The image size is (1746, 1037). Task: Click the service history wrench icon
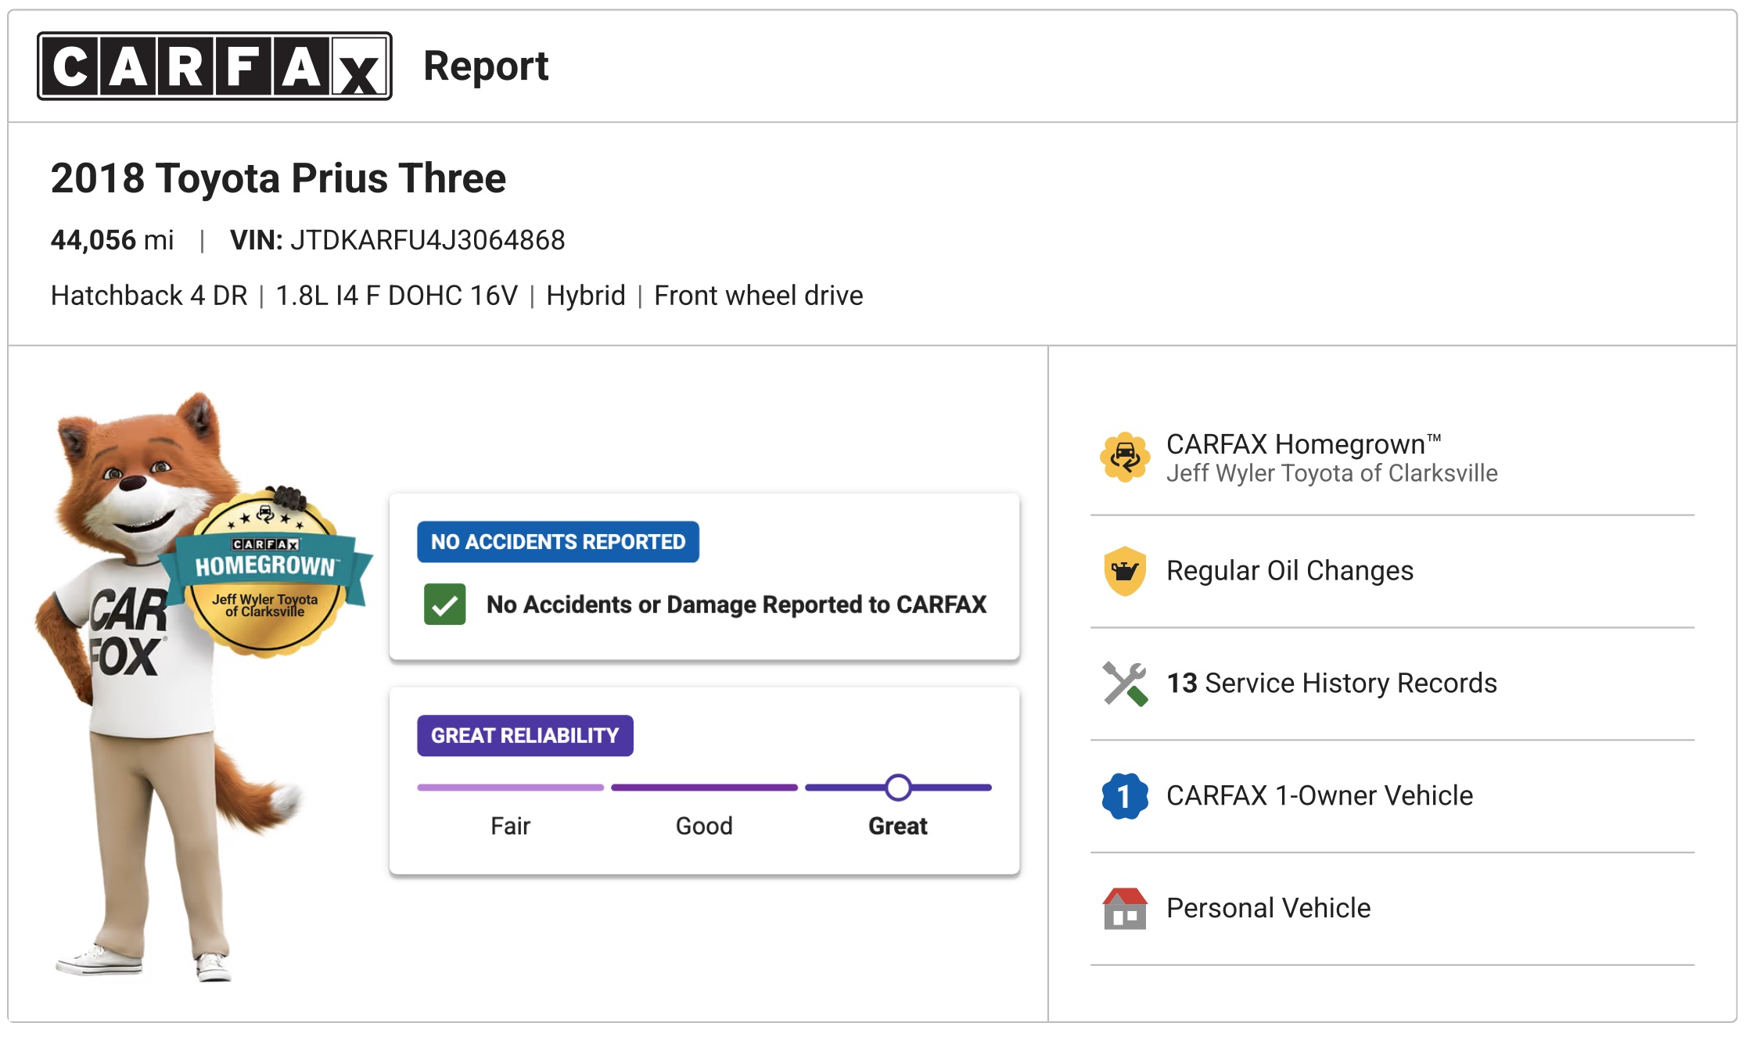pos(1125,684)
